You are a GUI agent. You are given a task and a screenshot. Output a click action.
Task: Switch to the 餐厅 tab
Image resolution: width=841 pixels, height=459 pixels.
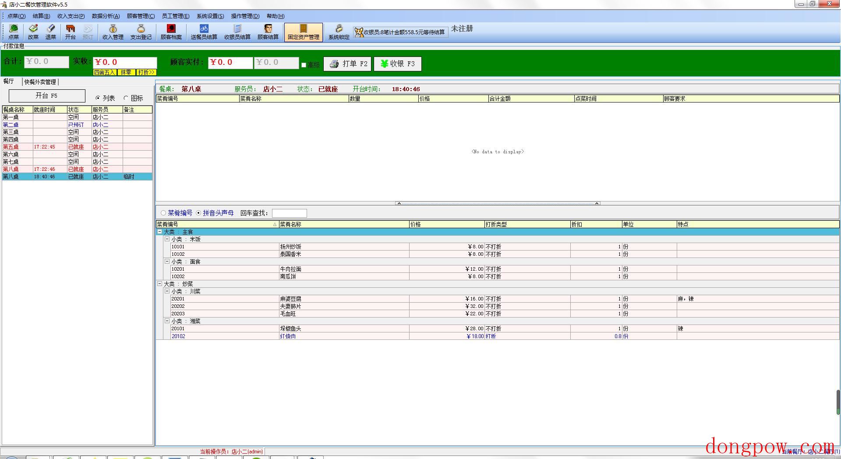(x=9, y=81)
